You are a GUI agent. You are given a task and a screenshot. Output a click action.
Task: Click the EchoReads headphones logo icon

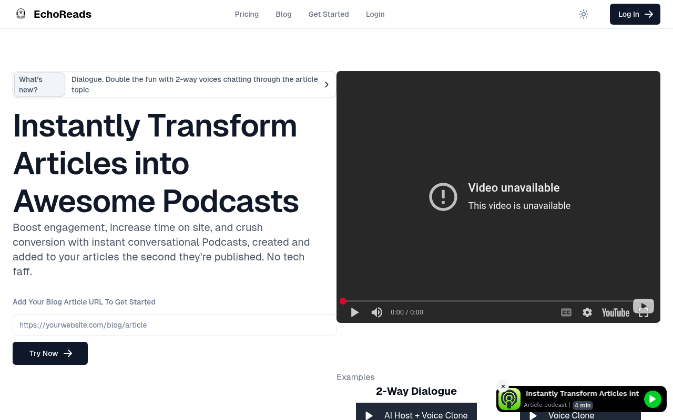click(21, 14)
